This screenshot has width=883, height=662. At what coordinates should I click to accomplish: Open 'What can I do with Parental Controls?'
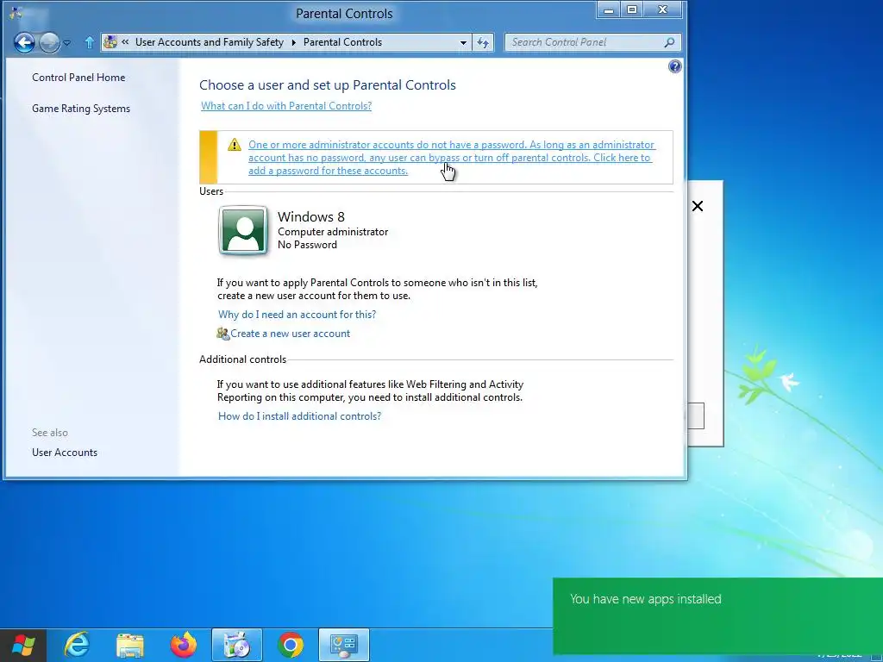286,106
